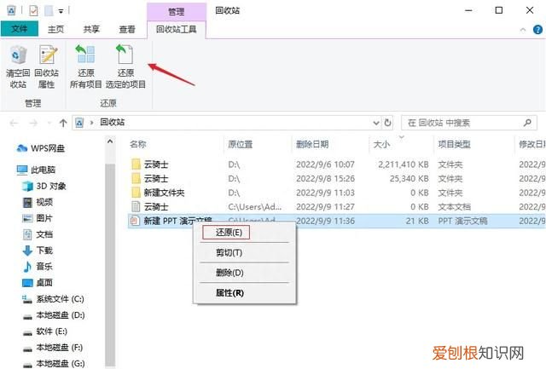546x369 pixels.
Task: Select WPS网盘 in the navigation pane
Action: click(x=41, y=148)
